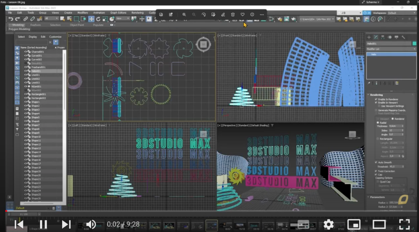Select the Unlink Selection icon

(x=32, y=19)
